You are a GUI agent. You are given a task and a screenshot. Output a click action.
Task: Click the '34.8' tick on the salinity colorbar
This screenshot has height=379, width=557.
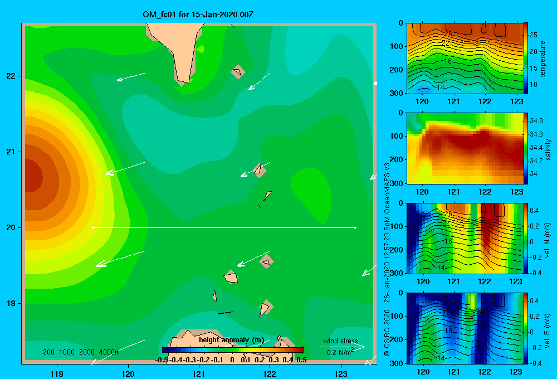[536, 121]
